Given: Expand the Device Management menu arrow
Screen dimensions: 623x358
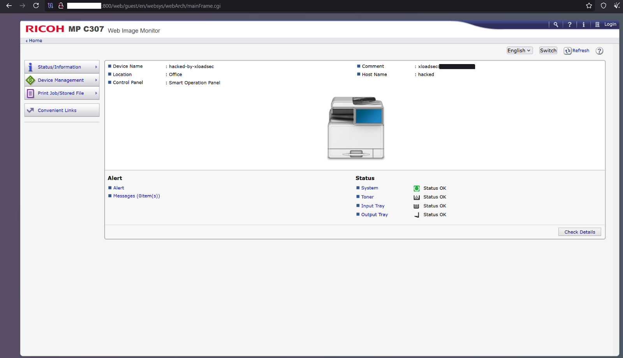Looking at the screenshot, I should click(x=96, y=80).
